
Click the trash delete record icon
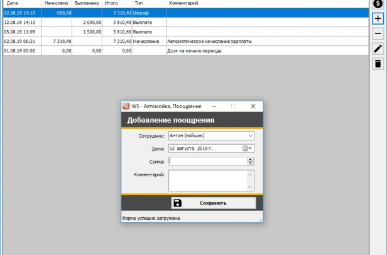tap(378, 64)
